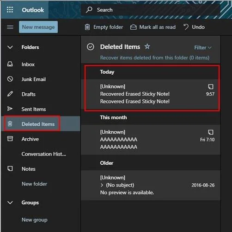Screen dimensions: 232x232
Task: Click the New group link
Action: click(x=35, y=220)
